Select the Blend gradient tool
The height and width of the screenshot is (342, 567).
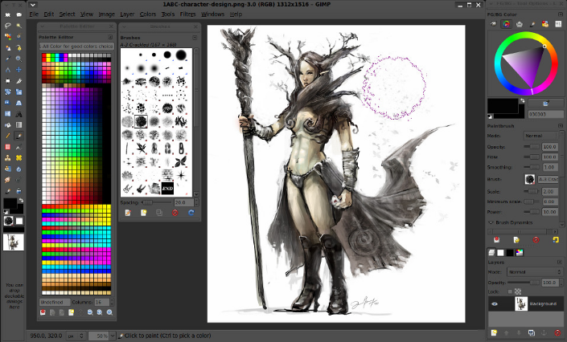18,125
